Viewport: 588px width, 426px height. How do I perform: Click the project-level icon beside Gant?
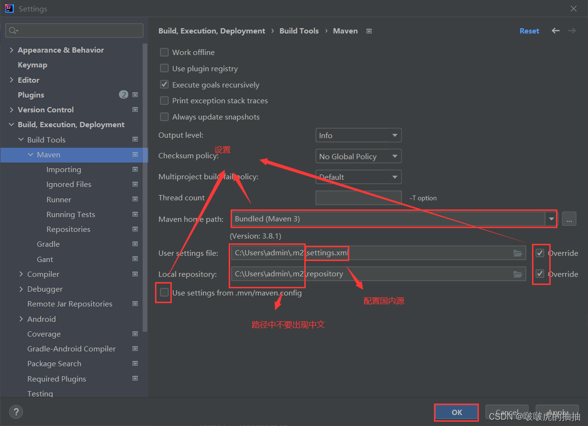[x=135, y=259]
